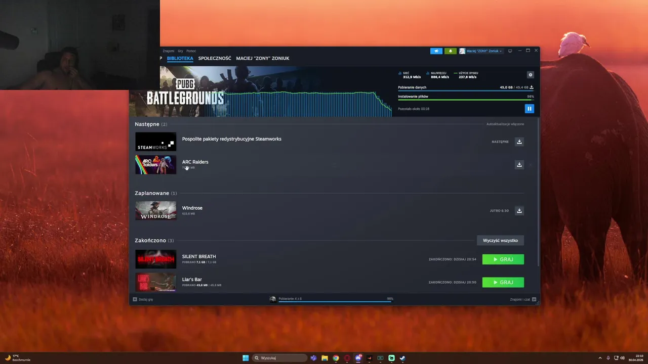Open File Explorer from taskbar
The height and width of the screenshot is (364, 648).
tap(325, 358)
